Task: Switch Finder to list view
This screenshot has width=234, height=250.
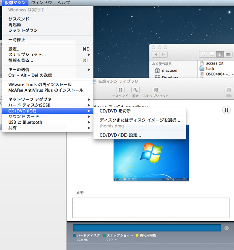Action: pos(212,55)
